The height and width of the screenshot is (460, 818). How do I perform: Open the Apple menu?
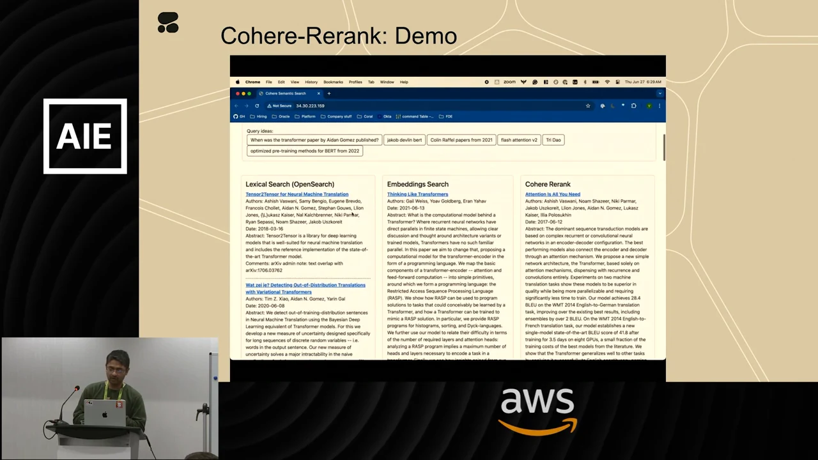pyautogui.click(x=237, y=82)
